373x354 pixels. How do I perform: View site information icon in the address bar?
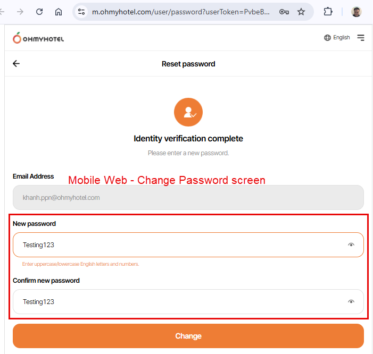81,12
